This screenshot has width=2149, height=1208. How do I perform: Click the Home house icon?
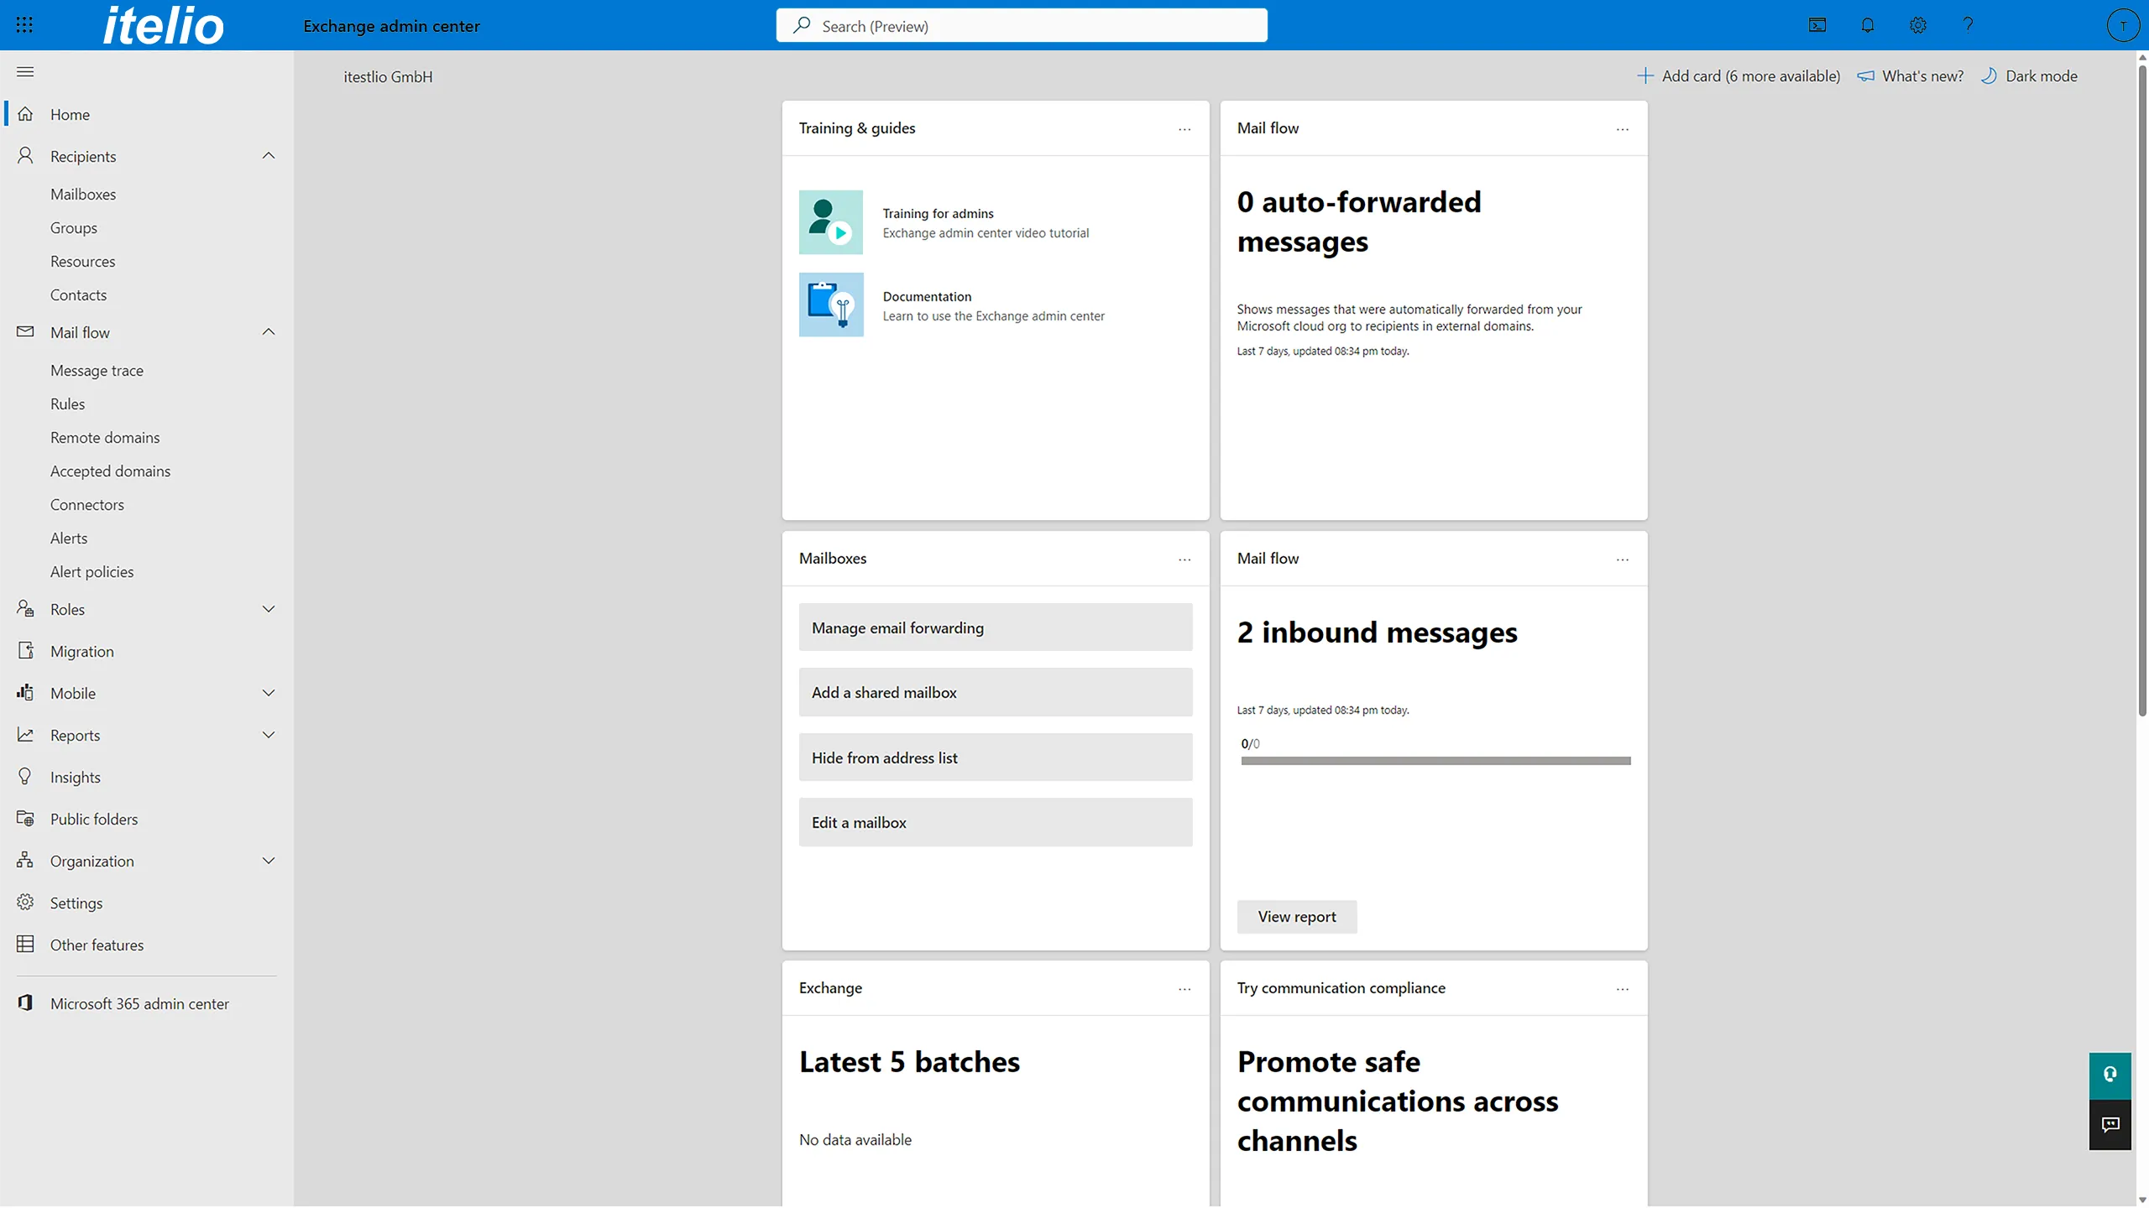pos(25,114)
